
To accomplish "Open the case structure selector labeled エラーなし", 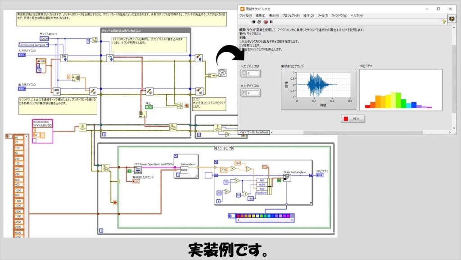I will coord(224,148).
